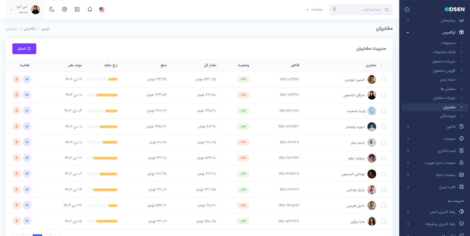This screenshot has width=470, height=236.
Task: Open the settings gear icon
Action: pos(65,10)
